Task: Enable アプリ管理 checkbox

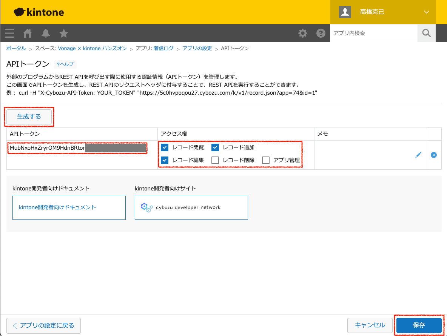Action: pyautogui.click(x=266, y=160)
